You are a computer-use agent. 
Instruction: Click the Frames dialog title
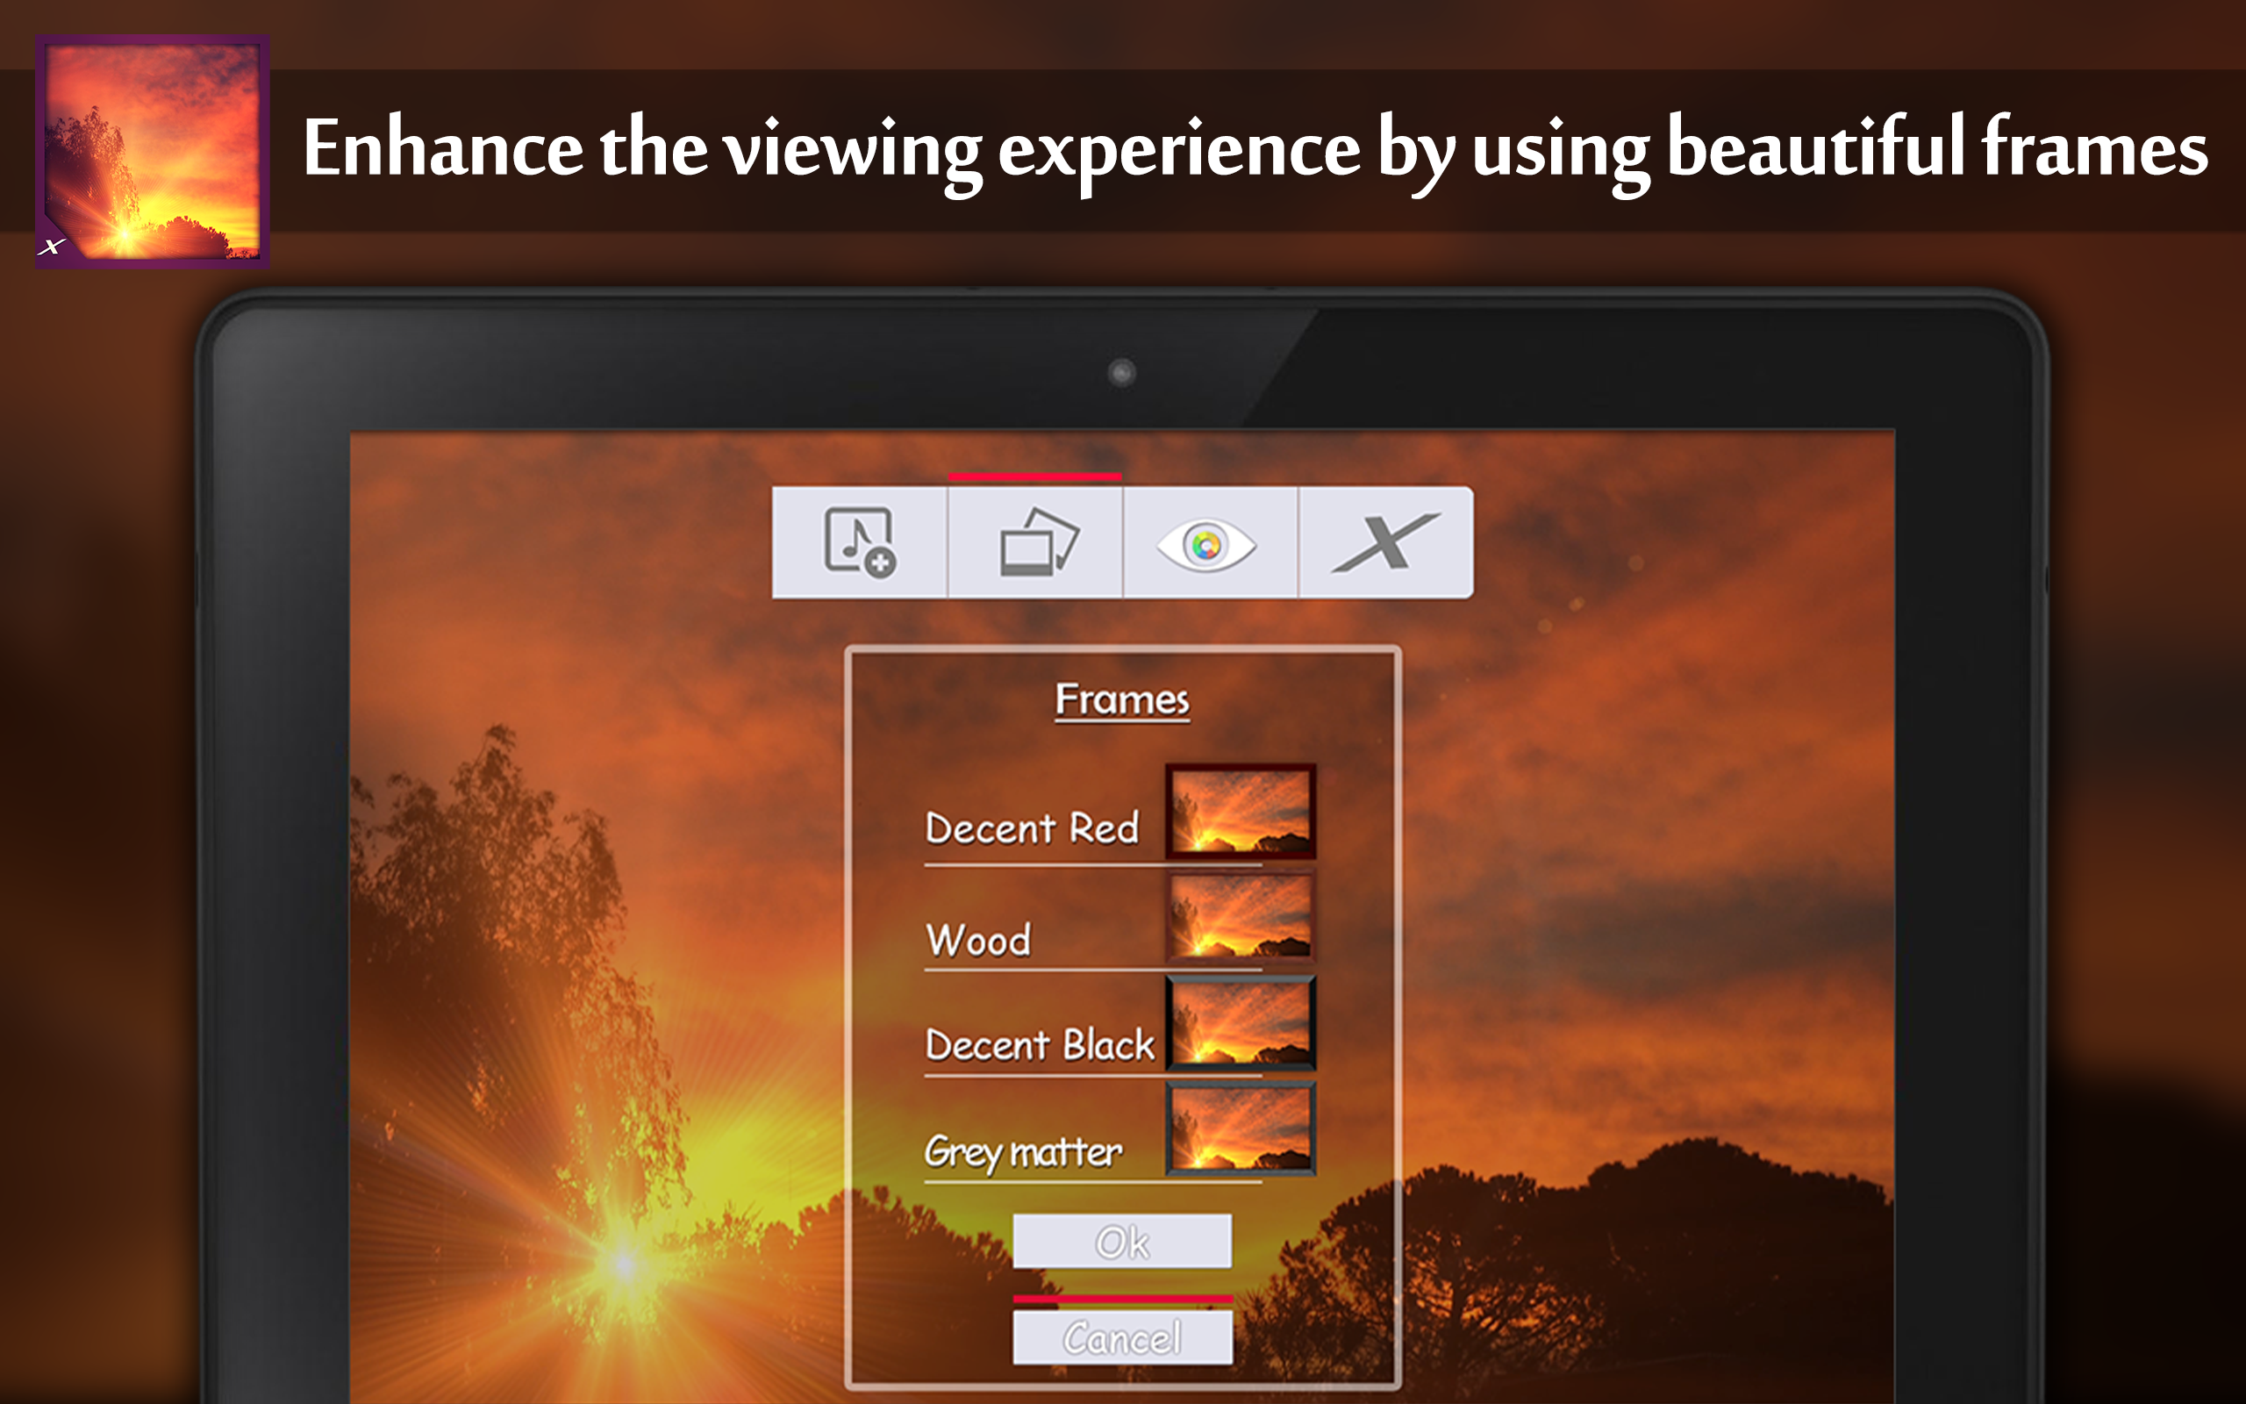(1122, 699)
